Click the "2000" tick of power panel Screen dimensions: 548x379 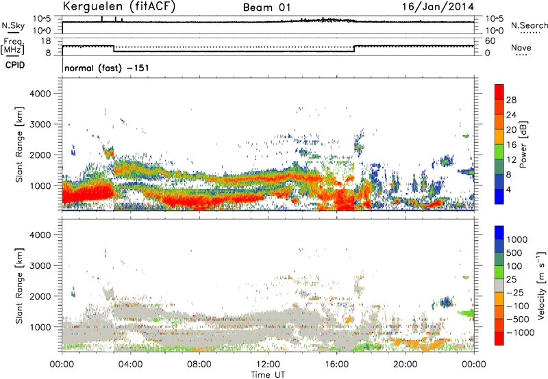[x=40, y=155]
